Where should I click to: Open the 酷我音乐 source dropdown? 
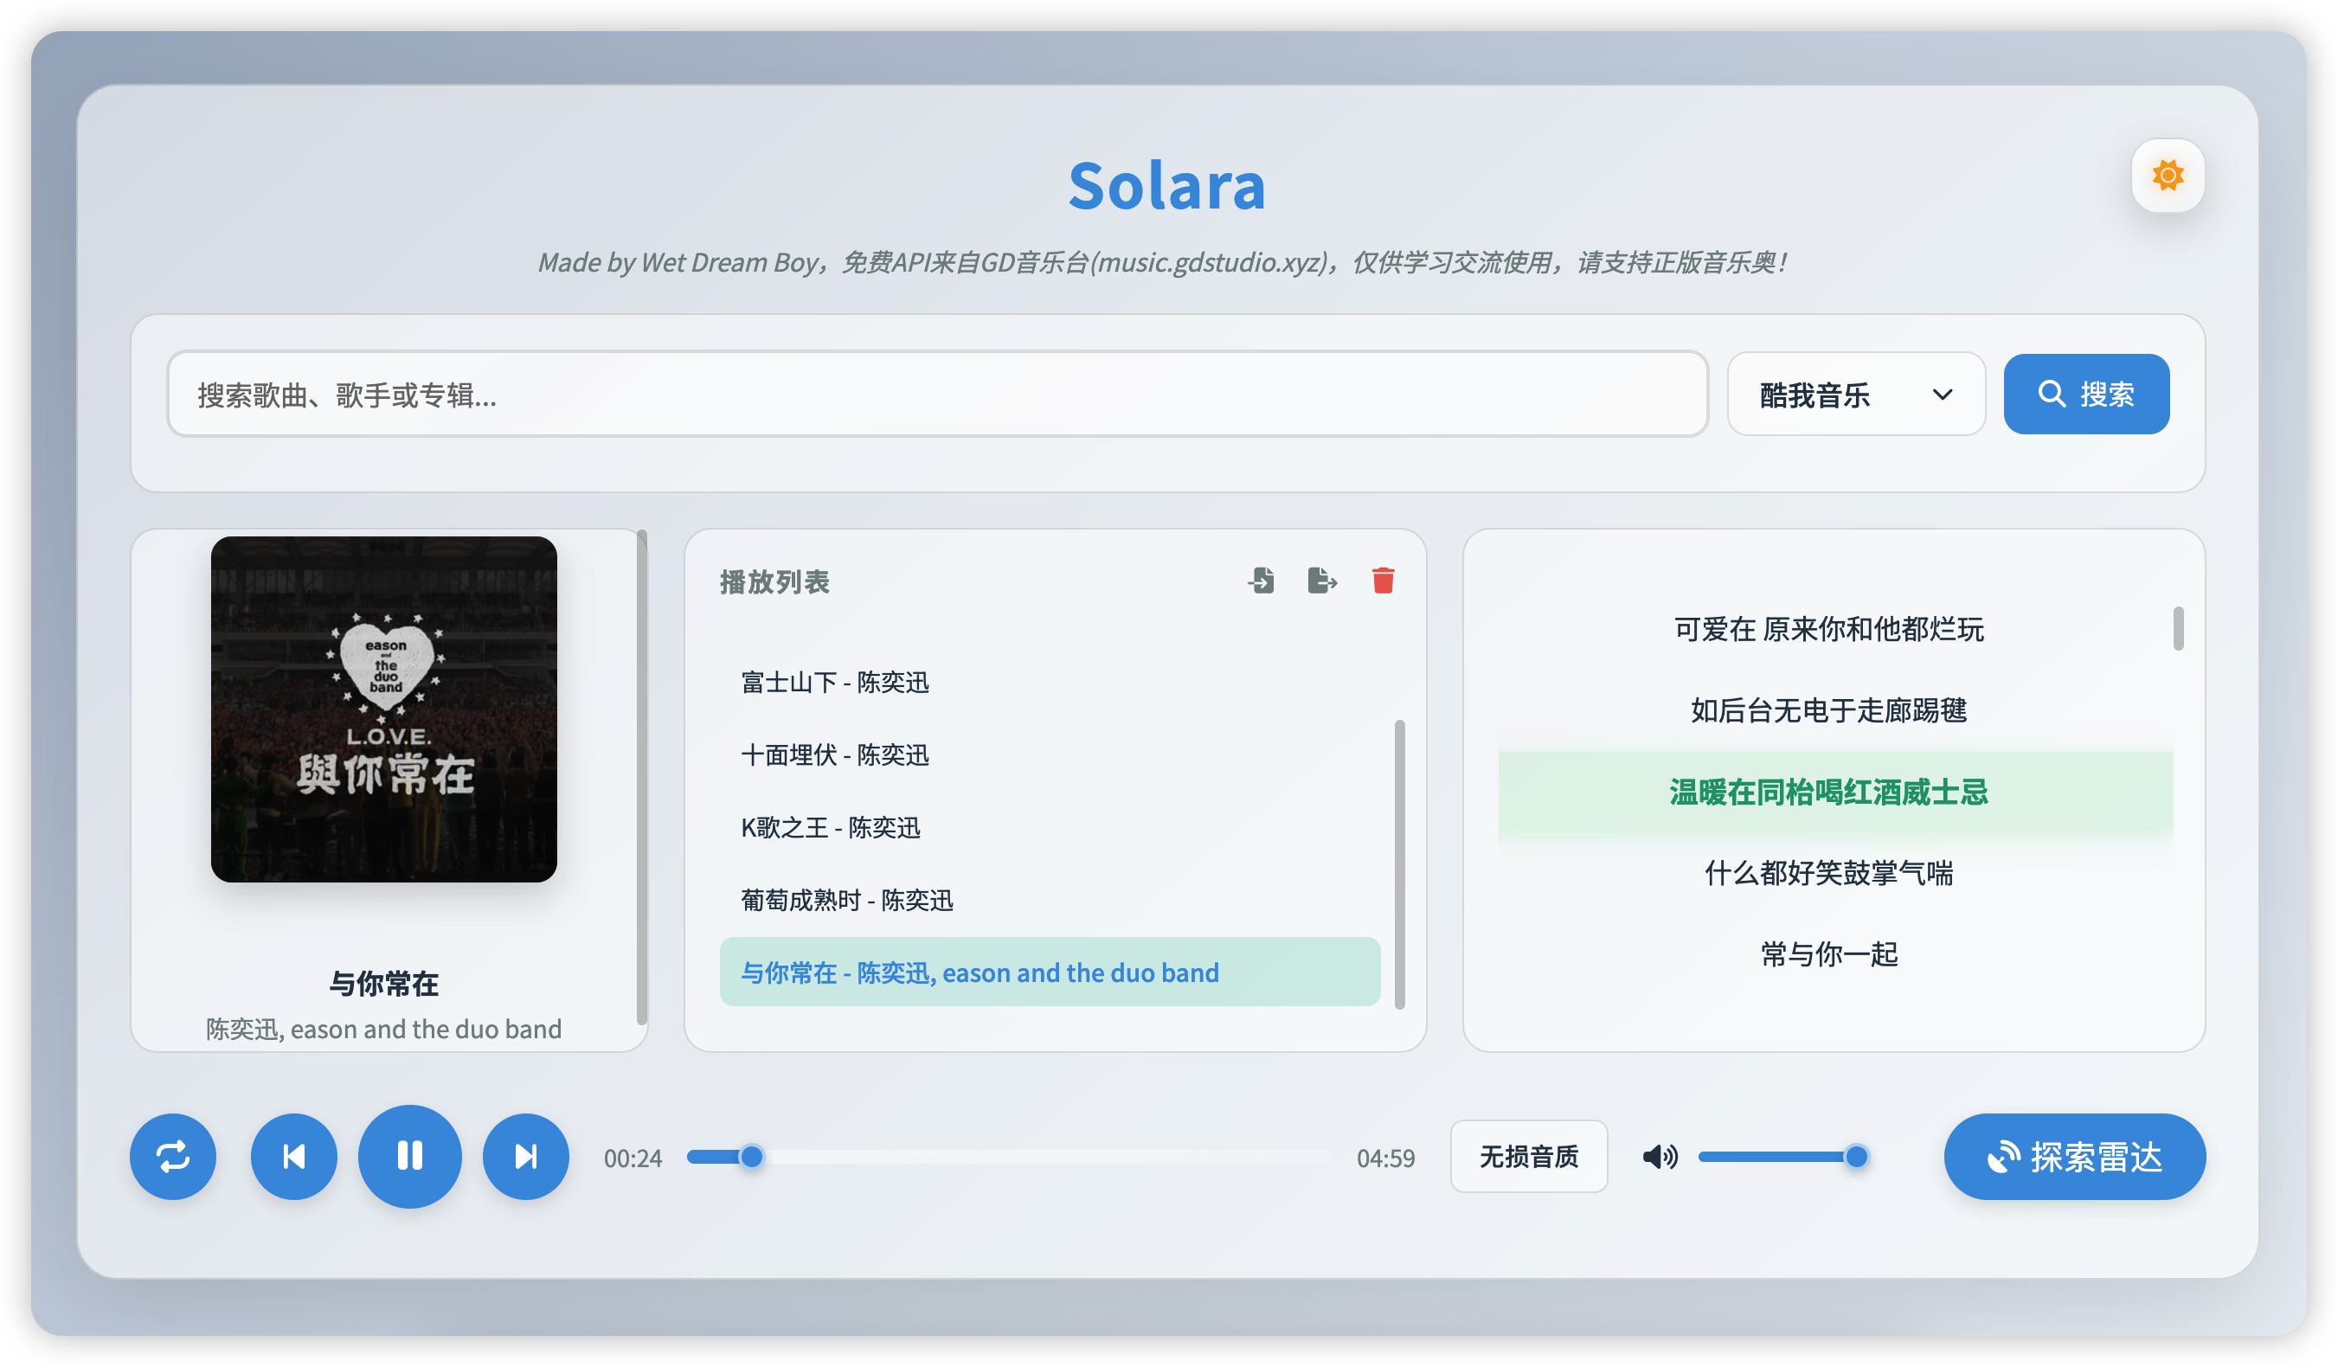click(1855, 395)
